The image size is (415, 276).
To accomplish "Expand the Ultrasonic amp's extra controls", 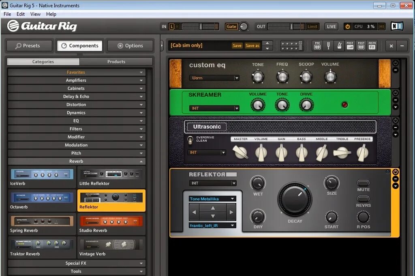I will coord(396,135).
